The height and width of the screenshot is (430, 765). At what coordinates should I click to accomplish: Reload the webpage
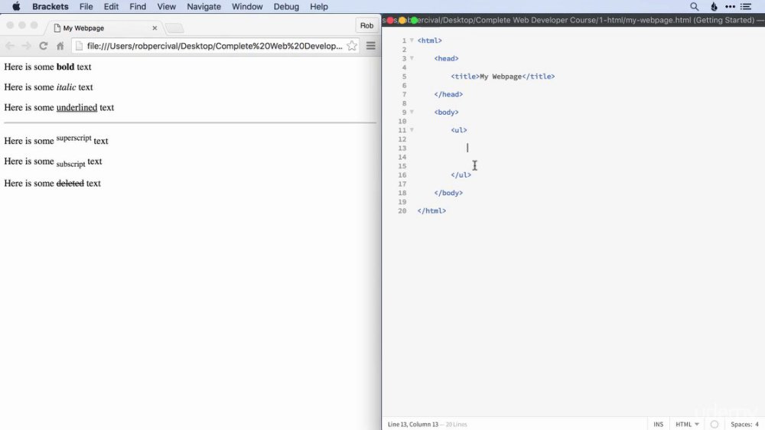[x=44, y=46]
